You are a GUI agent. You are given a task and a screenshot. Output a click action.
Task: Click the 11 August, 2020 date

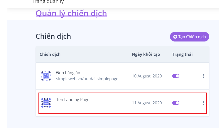click(147, 103)
